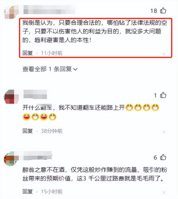
Task: Click the comment text 开什么翻车
Action: 91,112
